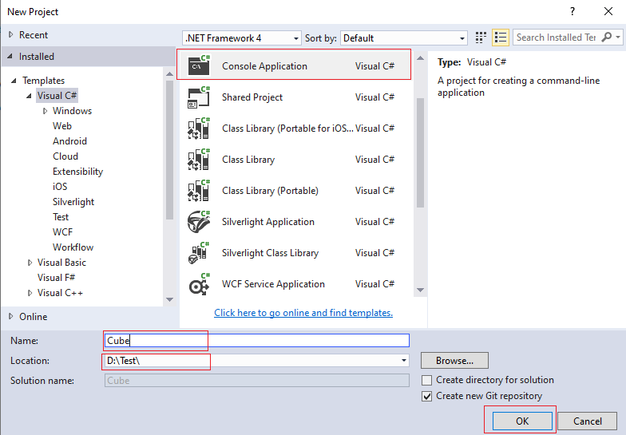Select the Console Application template icon
The height and width of the screenshot is (435, 626).
[x=199, y=65]
